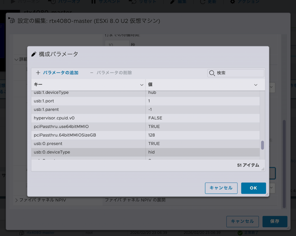Expand the ファイバ チャネル NPIV section

coord(16,200)
